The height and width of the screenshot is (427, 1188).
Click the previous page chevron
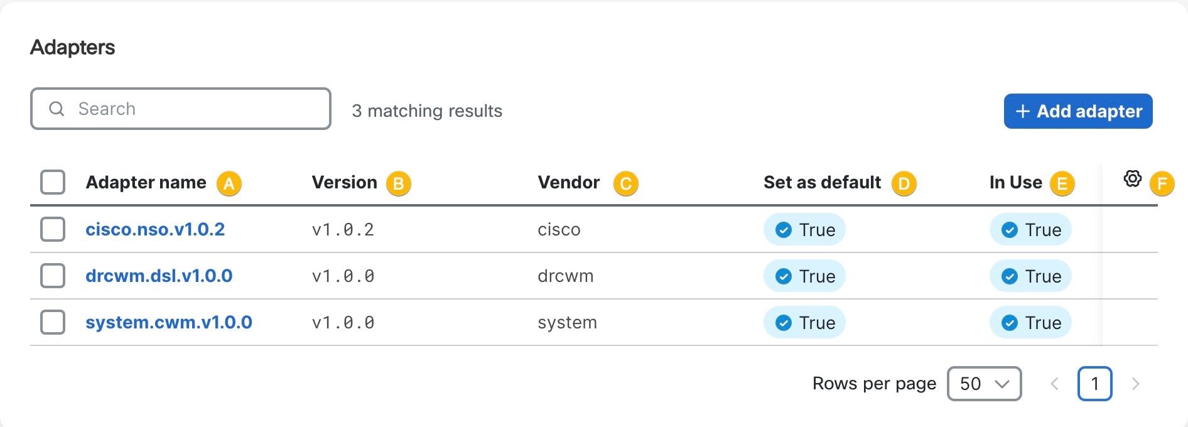[1054, 384]
